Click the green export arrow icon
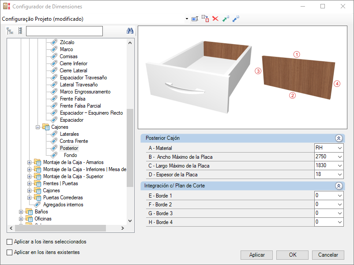The height and width of the screenshot is (265, 354). point(226,19)
